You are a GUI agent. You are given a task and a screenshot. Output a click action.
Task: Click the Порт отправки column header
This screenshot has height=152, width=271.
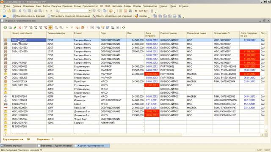point(173,35)
